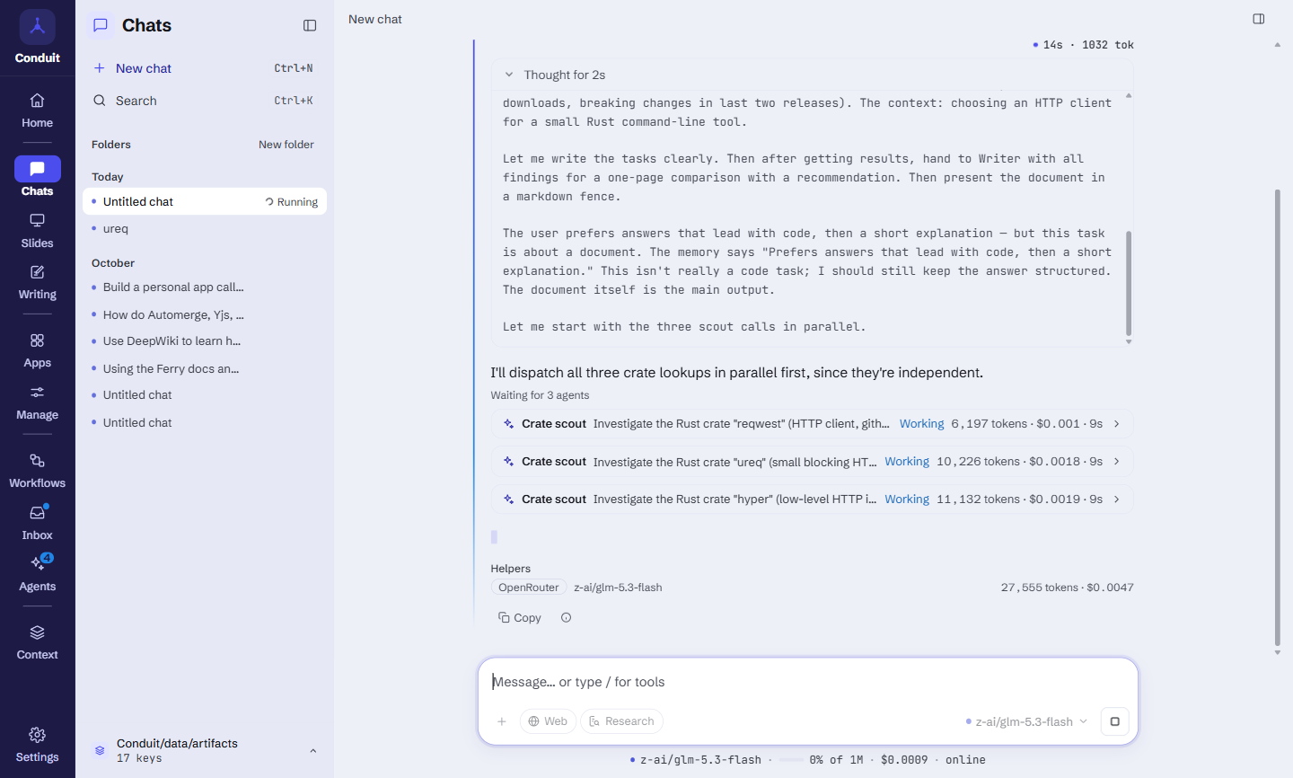The width and height of the screenshot is (1293, 778).
Task: Open Workflows in the sidebar
Action: click(x=37, y=471)
